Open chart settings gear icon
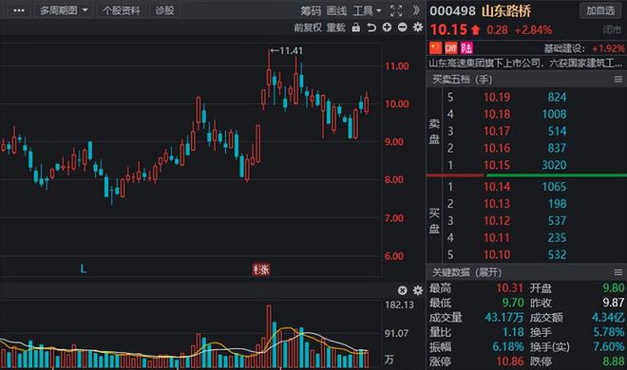This screenshot has width=627, height=370. 417,28
